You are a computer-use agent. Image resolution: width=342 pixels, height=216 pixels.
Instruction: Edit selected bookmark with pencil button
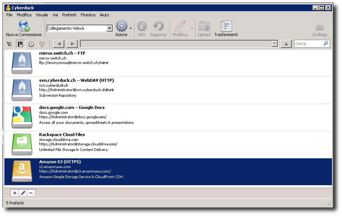23,193
